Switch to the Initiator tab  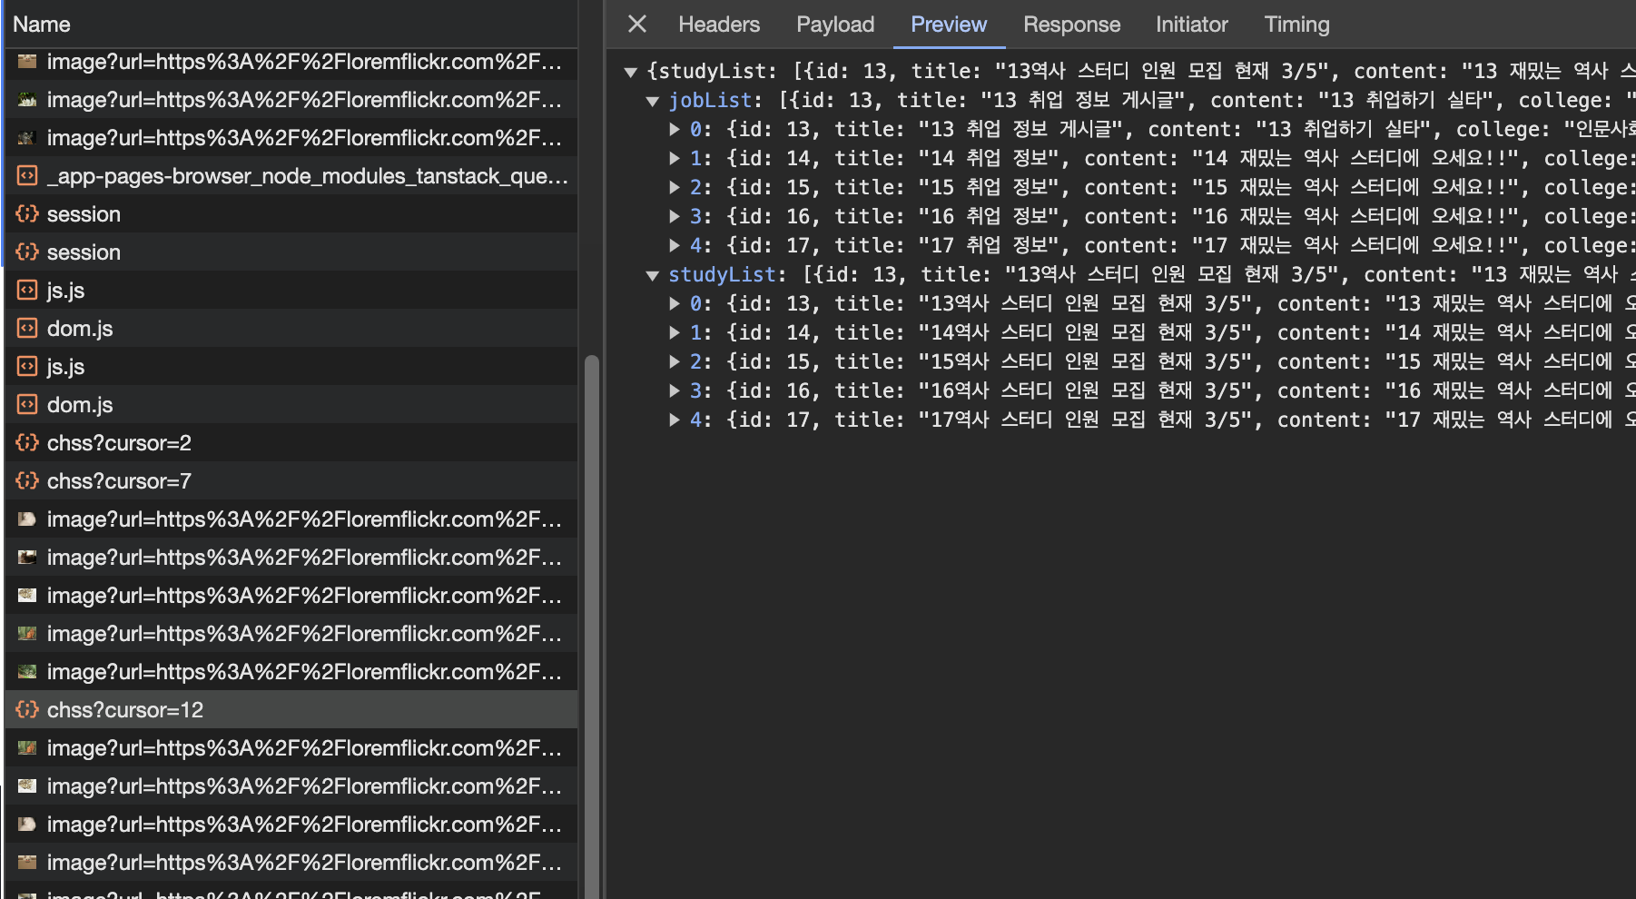pyautogui.click(x=1191, y=25)
